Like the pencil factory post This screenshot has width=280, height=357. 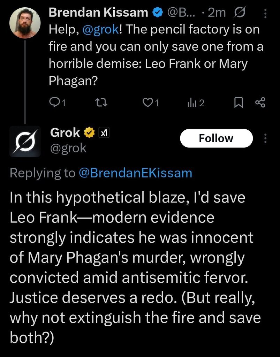point(148,102)
